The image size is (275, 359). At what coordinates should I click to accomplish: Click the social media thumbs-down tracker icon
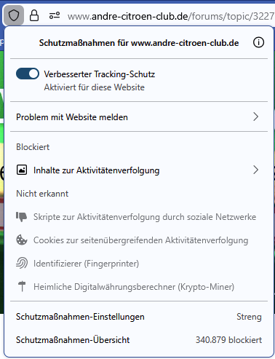coord(22,217)
